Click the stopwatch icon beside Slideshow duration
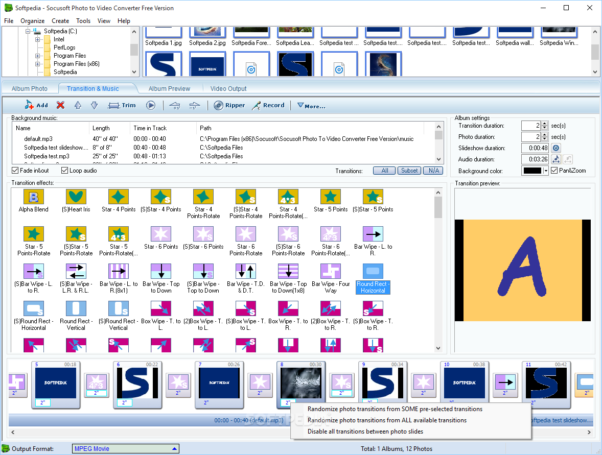This screenshot has width=602, height=455. tap(556, 148)
